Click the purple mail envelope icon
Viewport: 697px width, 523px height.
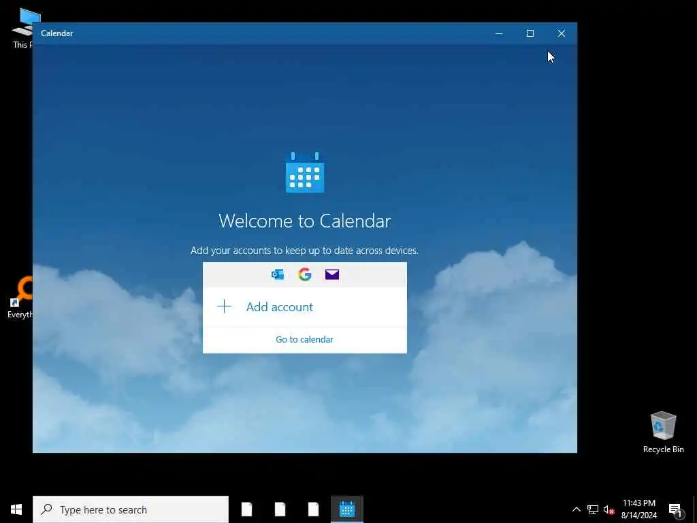point(332,274)
